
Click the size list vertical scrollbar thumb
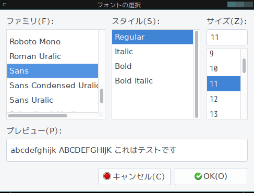click(x=244, y=66)
